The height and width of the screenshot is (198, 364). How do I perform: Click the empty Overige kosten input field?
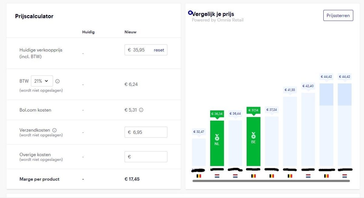pos(146,157)
